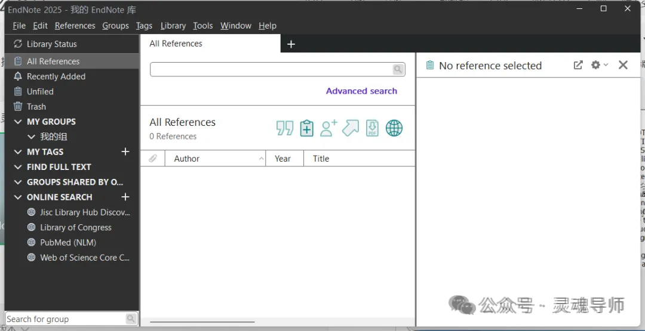The height and width of the screenshot is (331, 645).
Task: Click the Insert Citation quote icon
Action: (x=285, y=128)
